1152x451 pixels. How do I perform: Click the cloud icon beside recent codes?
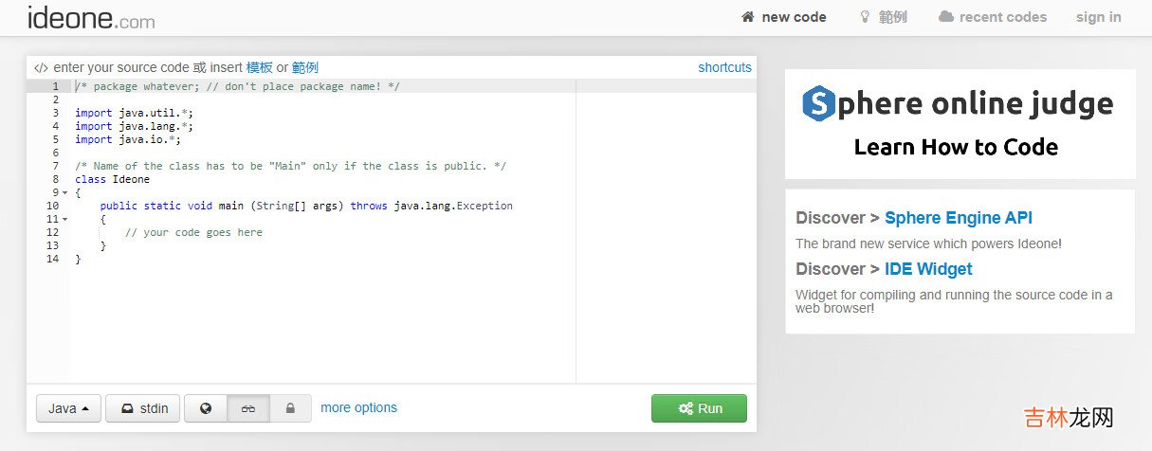pos(946,17)
